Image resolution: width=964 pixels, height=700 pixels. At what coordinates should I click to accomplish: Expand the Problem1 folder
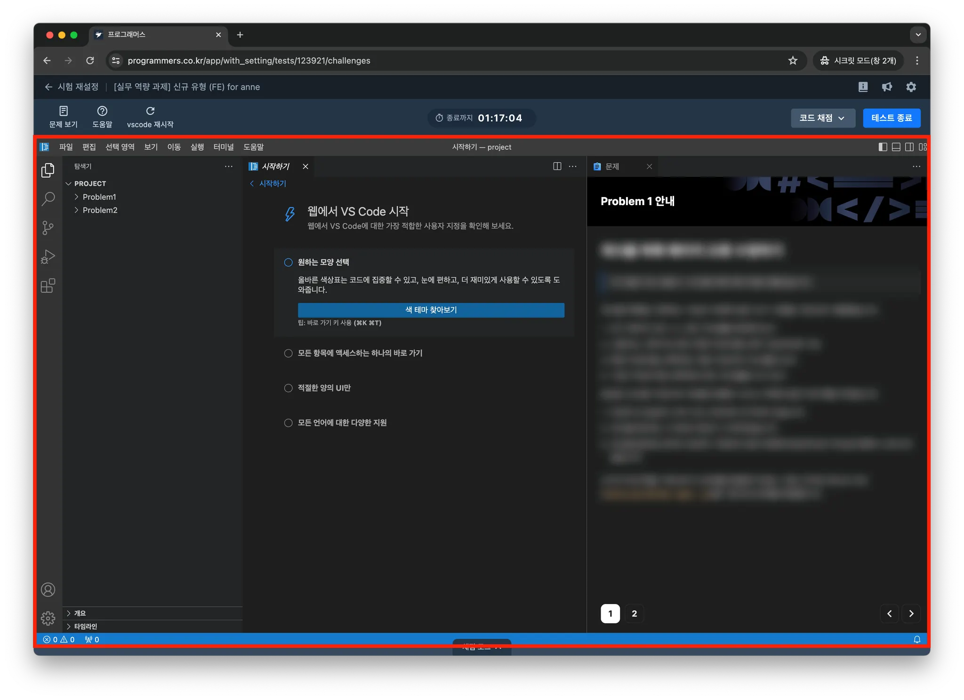[x=99, y=197]
